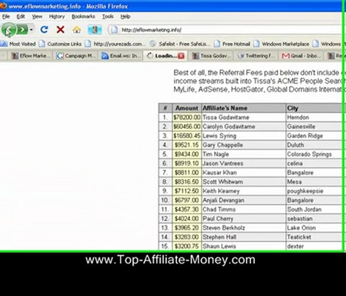The image size is (346, 296).
Task: Click the green Back navigation button
Action: (x=9, y=30)
